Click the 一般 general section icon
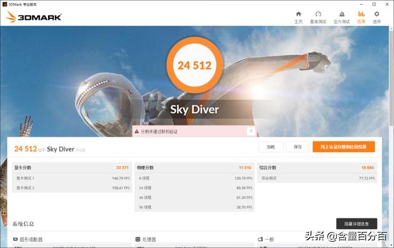 point(260,239)
